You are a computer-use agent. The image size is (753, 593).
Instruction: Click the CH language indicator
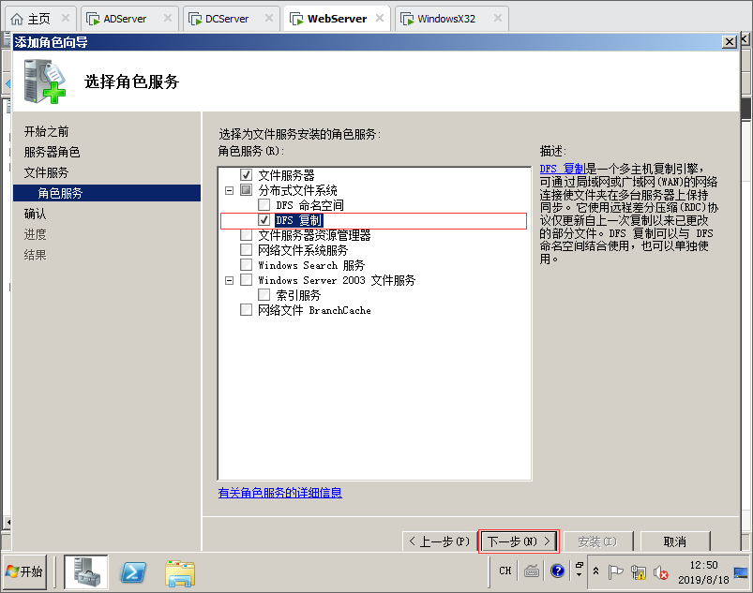tap(505, 571)
